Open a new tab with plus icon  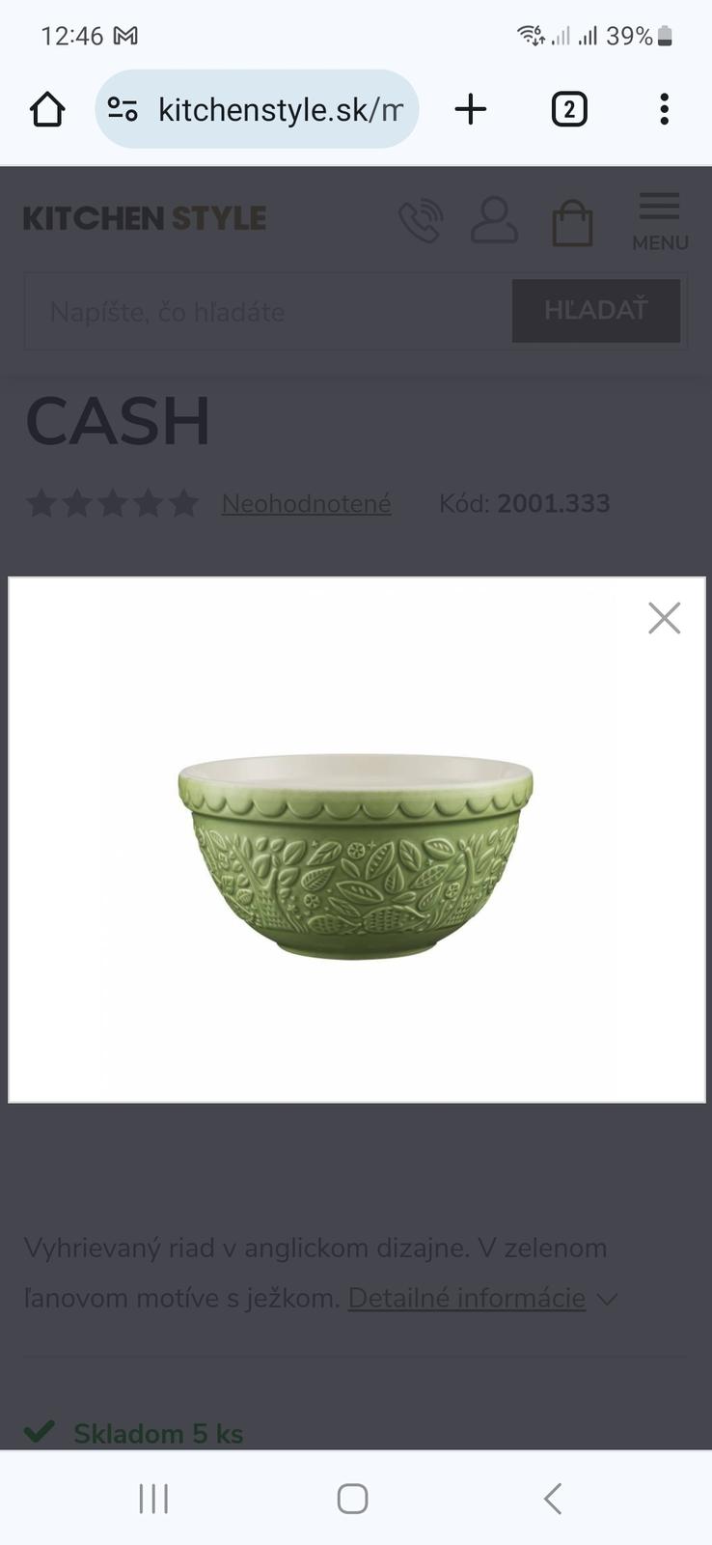pos(471,109)
